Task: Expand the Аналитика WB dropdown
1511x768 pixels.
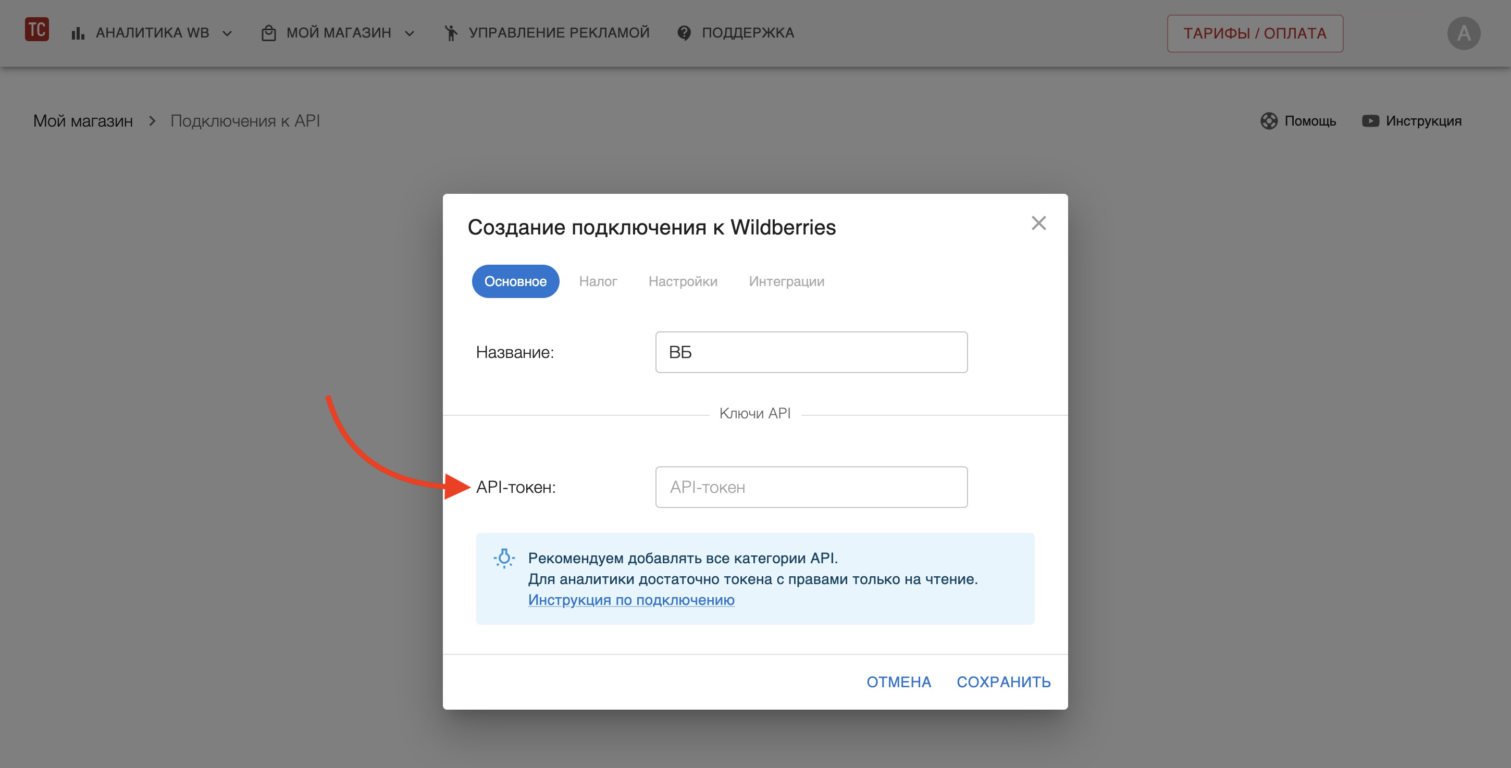Action: (227, 33)
